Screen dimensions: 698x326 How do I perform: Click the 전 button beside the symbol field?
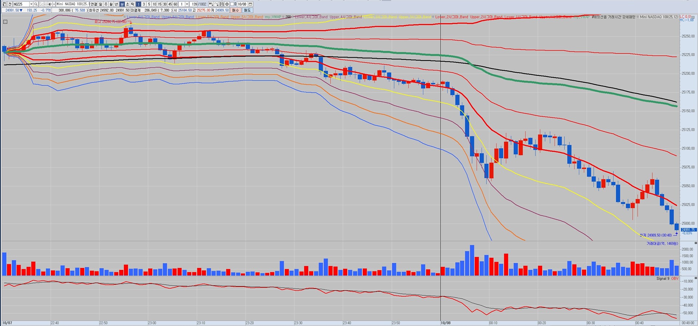pyautogui.click(x=9, y=4)
